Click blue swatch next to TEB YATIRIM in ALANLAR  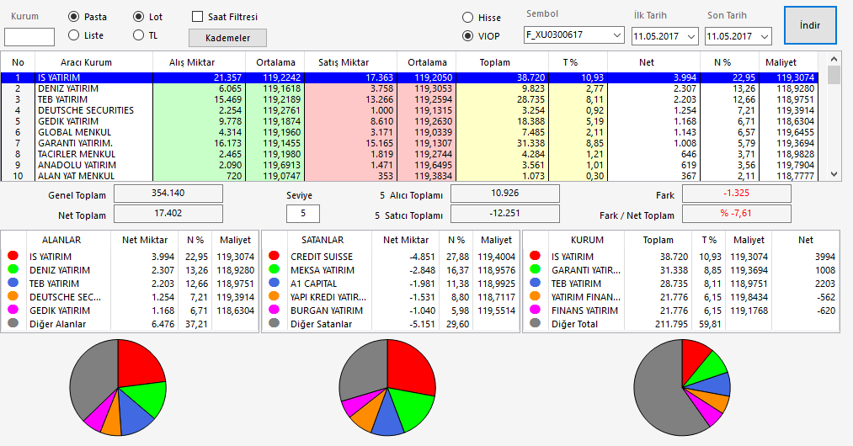pyautogui.click(x=13, y=283)
